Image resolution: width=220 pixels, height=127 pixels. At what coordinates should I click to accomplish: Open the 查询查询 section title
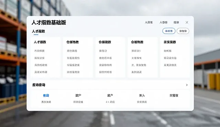click(x=38, y=85)
